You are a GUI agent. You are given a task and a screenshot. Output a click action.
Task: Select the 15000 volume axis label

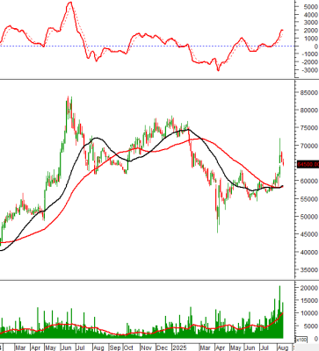tap(308, 301)
